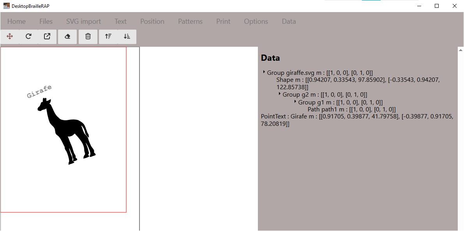Open the SVG import menu
Viewport: 464px width, 231px height.
pos(83,21)
